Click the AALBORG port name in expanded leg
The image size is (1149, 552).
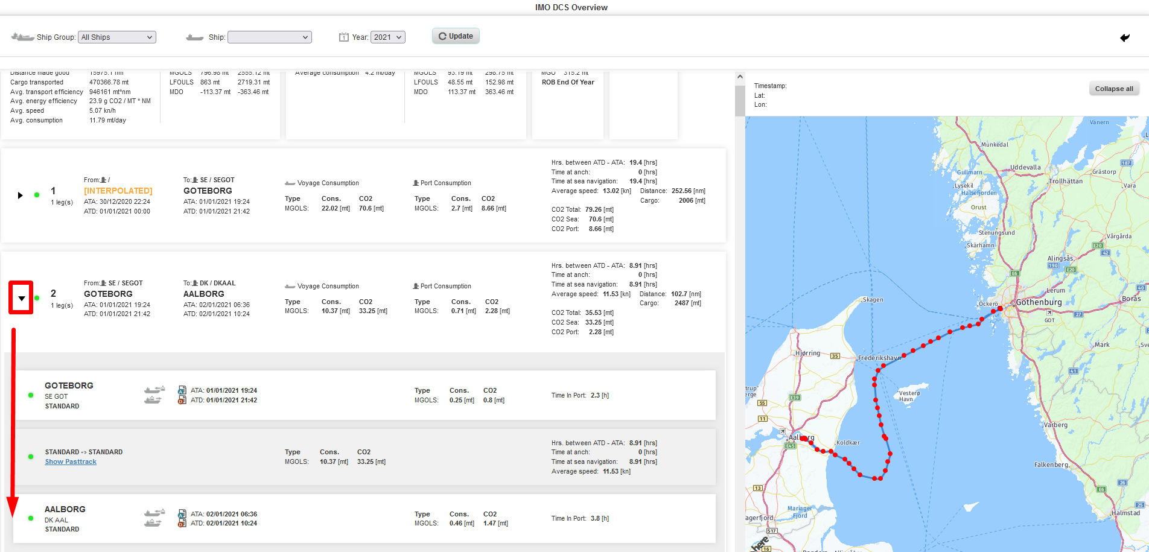tap(65, 509)
